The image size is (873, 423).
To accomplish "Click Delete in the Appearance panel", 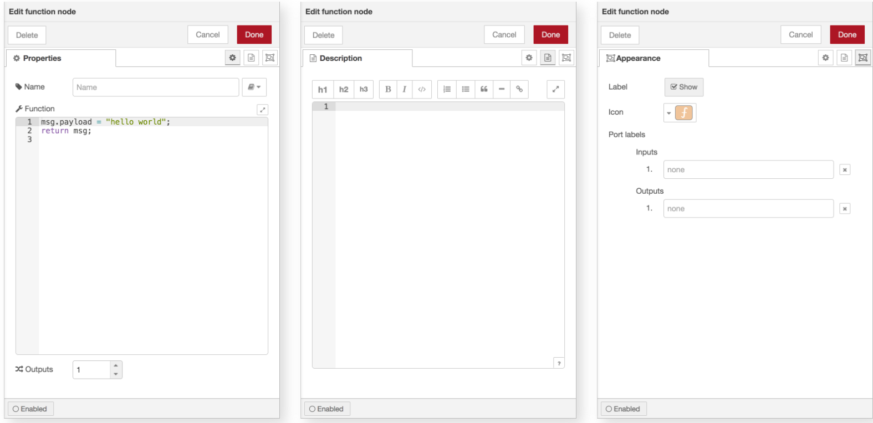I will [620, 35].
